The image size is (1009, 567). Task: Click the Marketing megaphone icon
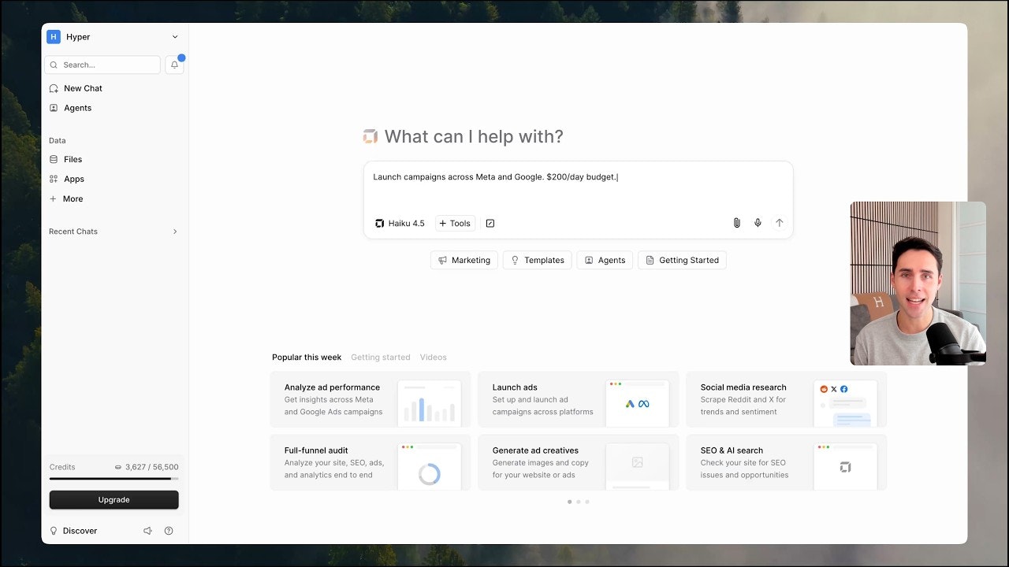(x=443, y=260)
